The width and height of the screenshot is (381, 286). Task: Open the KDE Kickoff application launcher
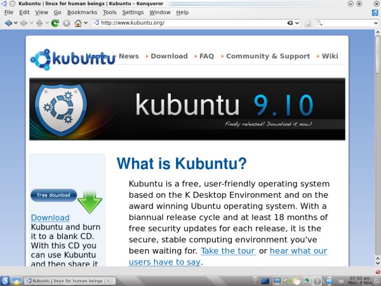pos(4,281)
